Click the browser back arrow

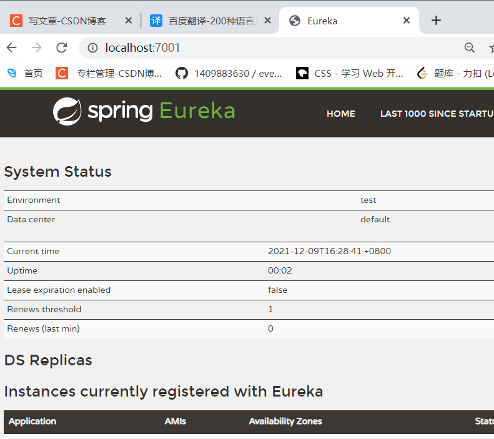point(12,47)
